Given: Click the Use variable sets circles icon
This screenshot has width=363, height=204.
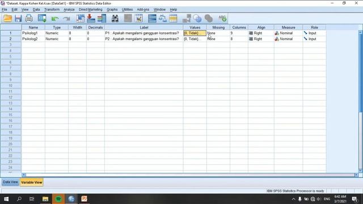Looking at the screenshot, I should tap(197, 18).
